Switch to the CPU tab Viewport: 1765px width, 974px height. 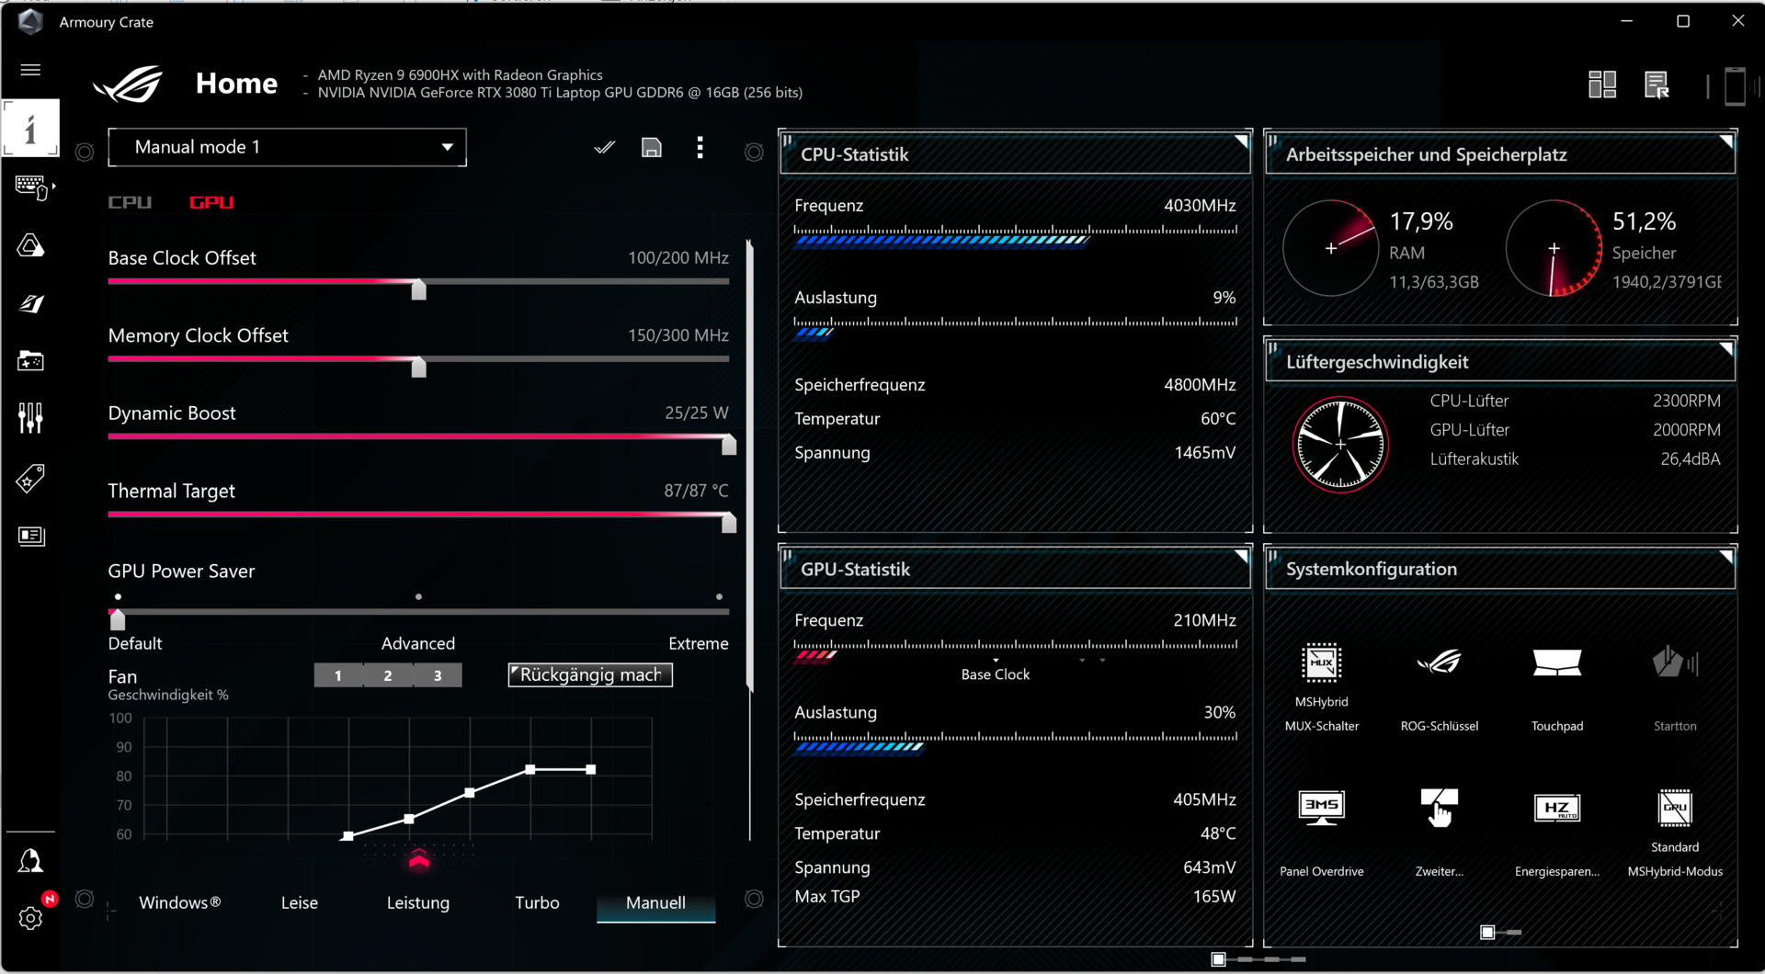coord(130,202)
